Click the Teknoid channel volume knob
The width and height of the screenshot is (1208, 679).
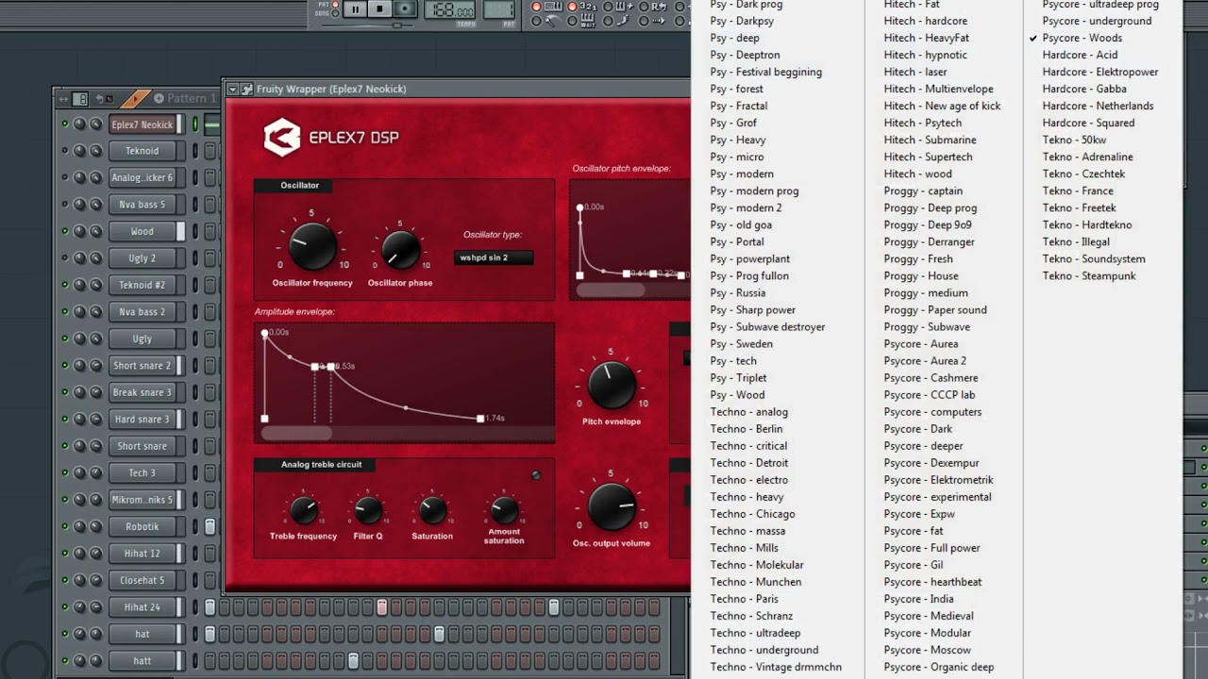96,151
